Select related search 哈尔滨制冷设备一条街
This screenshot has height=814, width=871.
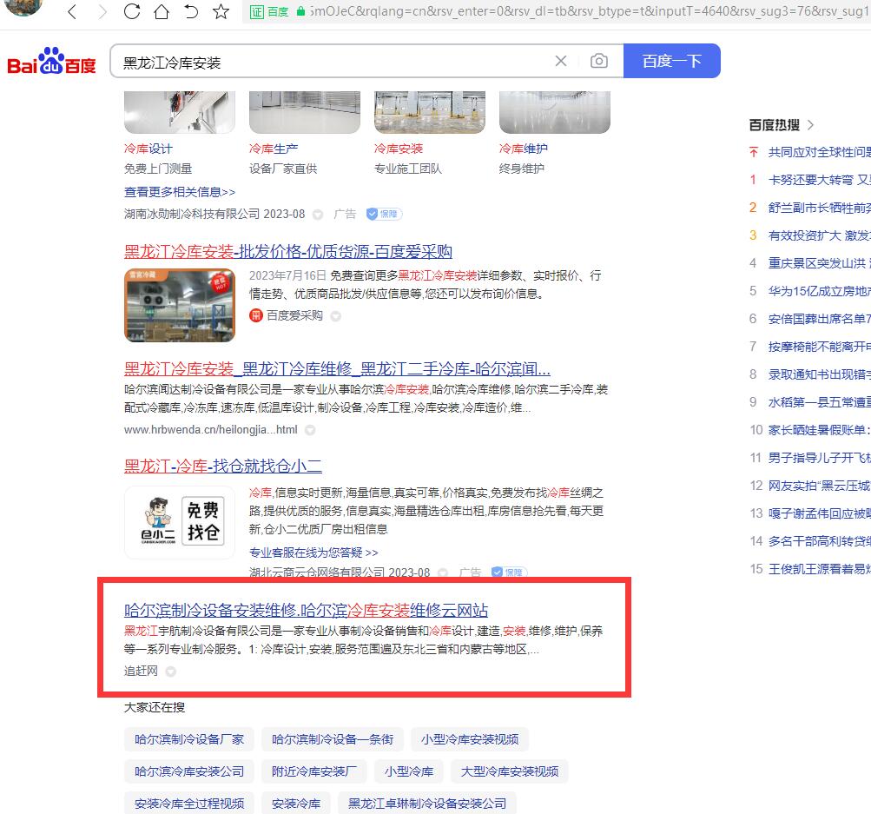333,739
